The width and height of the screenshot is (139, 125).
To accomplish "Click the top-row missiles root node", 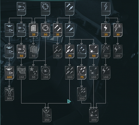I will 70,9.
